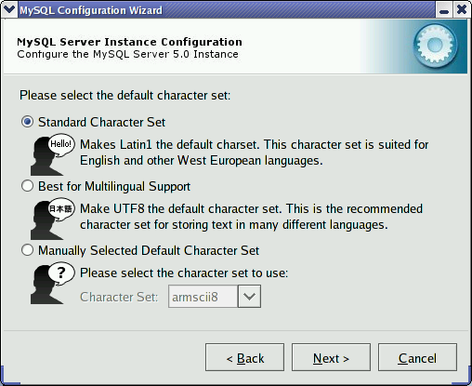
Task: Click 'Configure the MySQL Server 5.0 Instance' subtitle
Action: [127, 54]
